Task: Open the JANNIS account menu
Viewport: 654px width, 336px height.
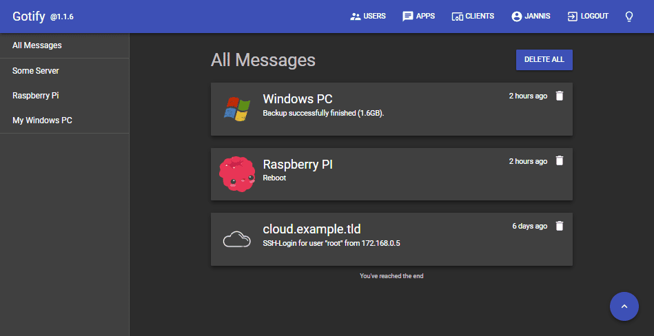Action: coord(531,17)
